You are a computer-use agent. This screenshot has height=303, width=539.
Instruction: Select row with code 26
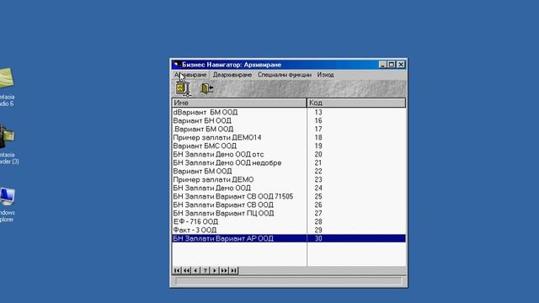pos(289,205)
